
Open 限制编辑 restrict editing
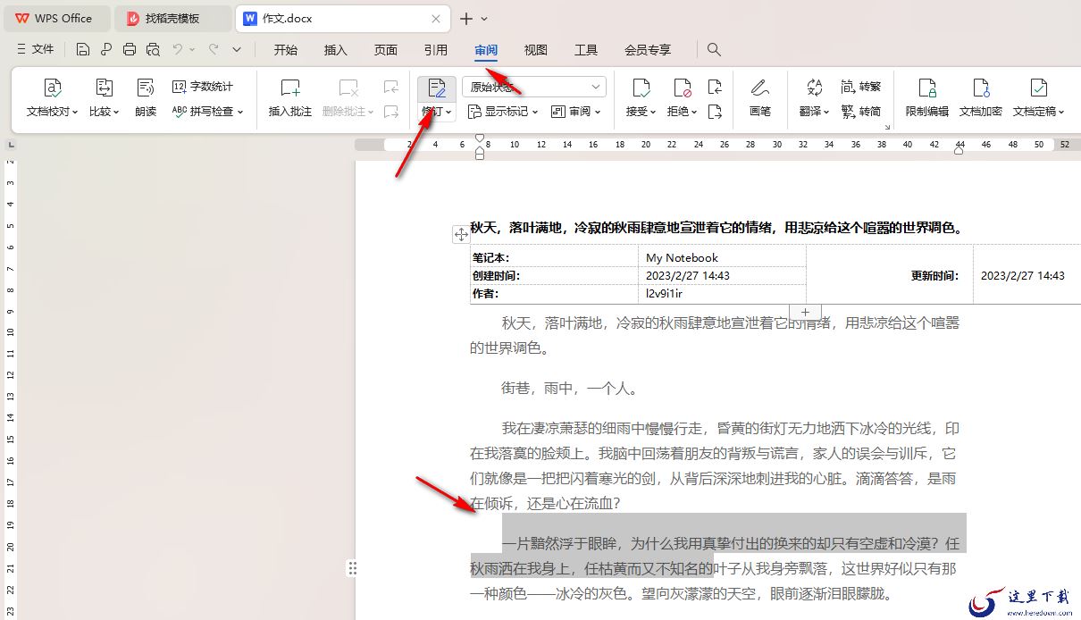[927, 97]
